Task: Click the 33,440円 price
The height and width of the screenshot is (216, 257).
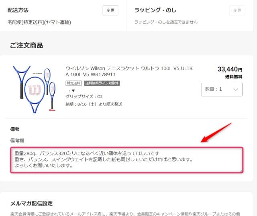Action: 230,69
